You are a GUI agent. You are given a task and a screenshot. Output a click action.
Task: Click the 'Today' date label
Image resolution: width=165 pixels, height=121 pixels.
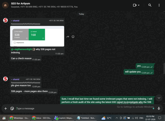pyautogui.click(x=81, y=14)
